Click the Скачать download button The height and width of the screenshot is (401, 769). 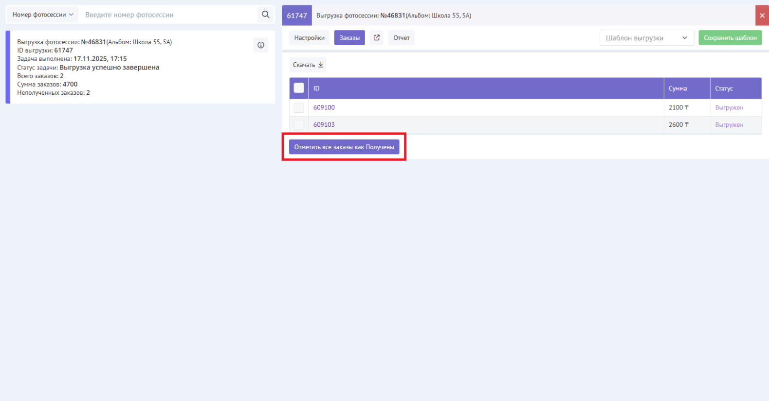(308, 65)
